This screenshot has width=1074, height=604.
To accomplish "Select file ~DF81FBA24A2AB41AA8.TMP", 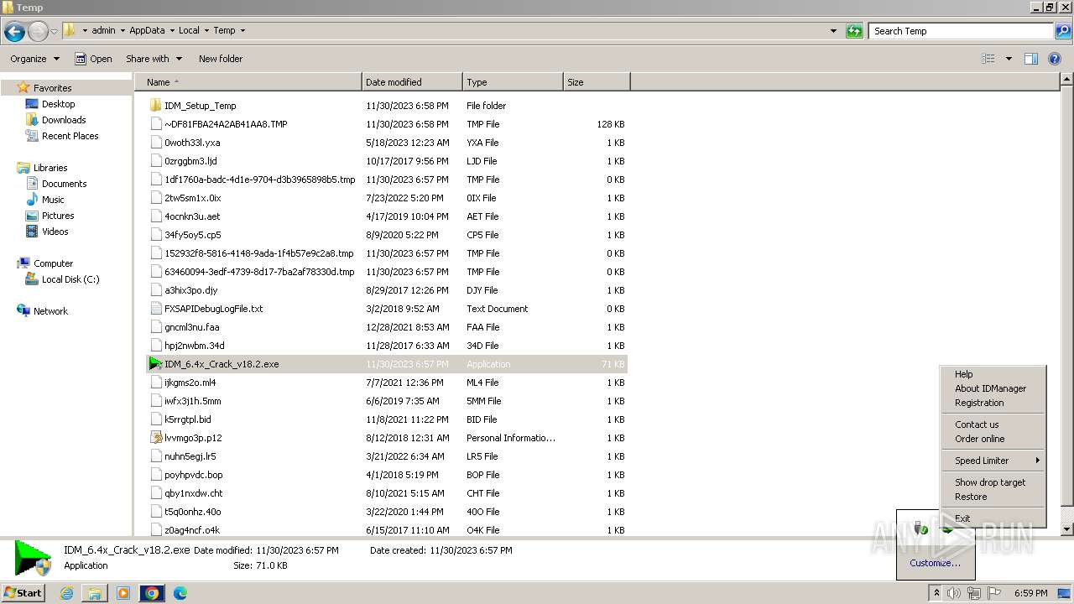I will pos(226,124).
